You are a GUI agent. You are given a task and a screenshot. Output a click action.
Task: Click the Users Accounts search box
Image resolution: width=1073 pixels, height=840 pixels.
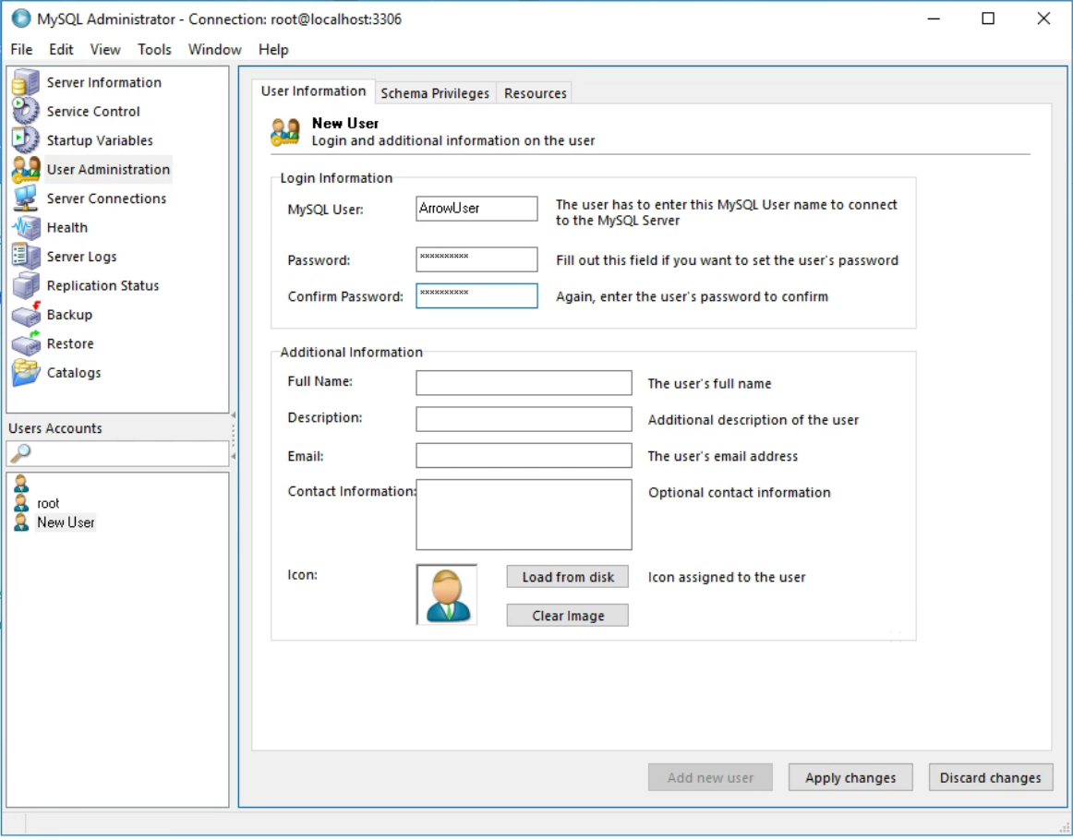(x=117, y=453)
